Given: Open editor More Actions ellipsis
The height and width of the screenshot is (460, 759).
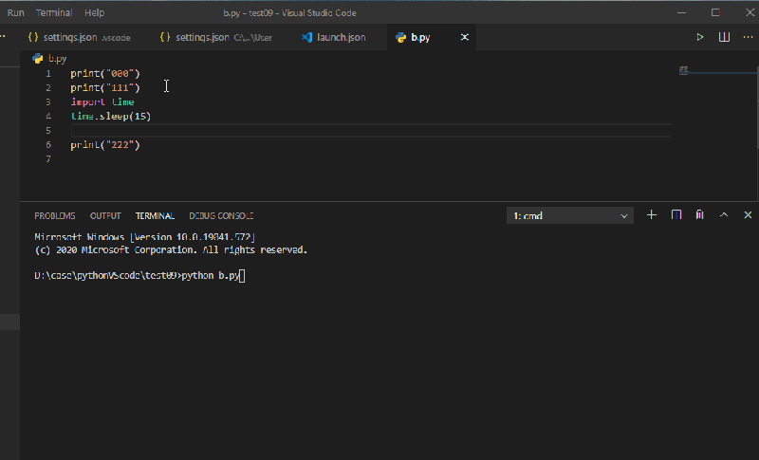Looking at the screenshot, I should coord(748,37).
